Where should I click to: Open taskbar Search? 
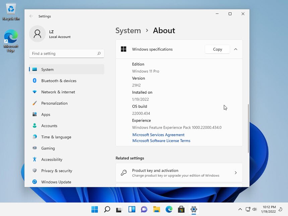click(x=107, y=209)
